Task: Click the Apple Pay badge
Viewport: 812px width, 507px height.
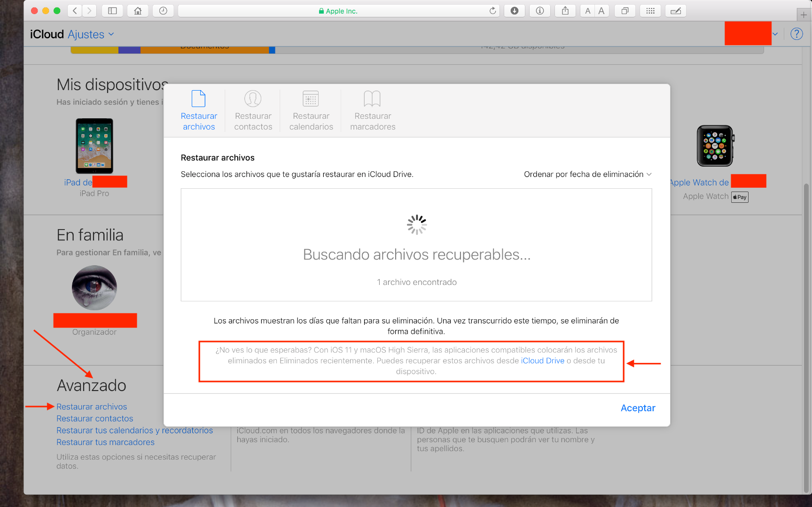Action: click(x=740, y=197)
